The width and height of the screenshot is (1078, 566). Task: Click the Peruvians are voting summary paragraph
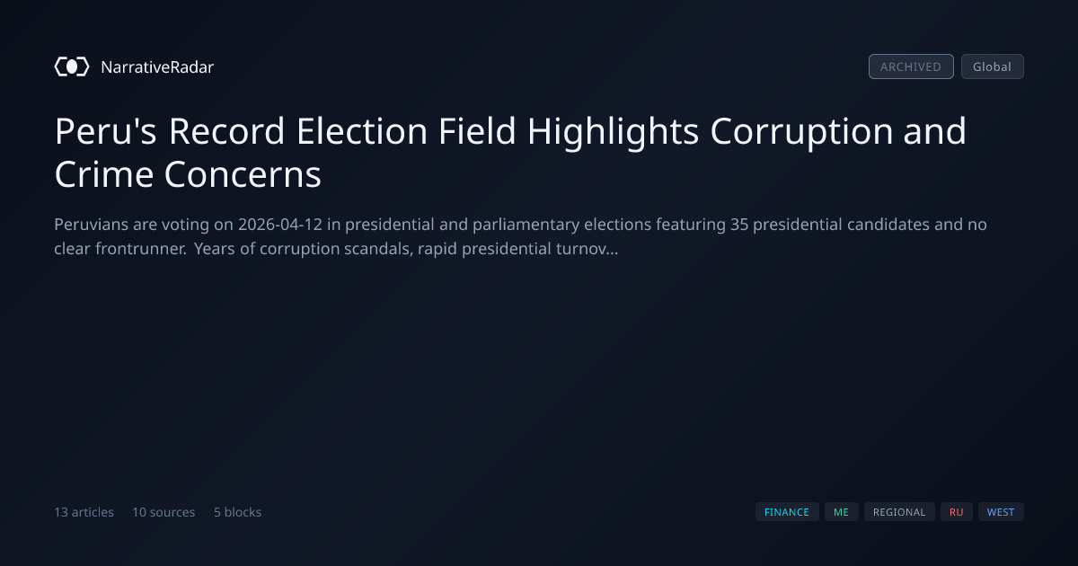(x=521, y=236)
